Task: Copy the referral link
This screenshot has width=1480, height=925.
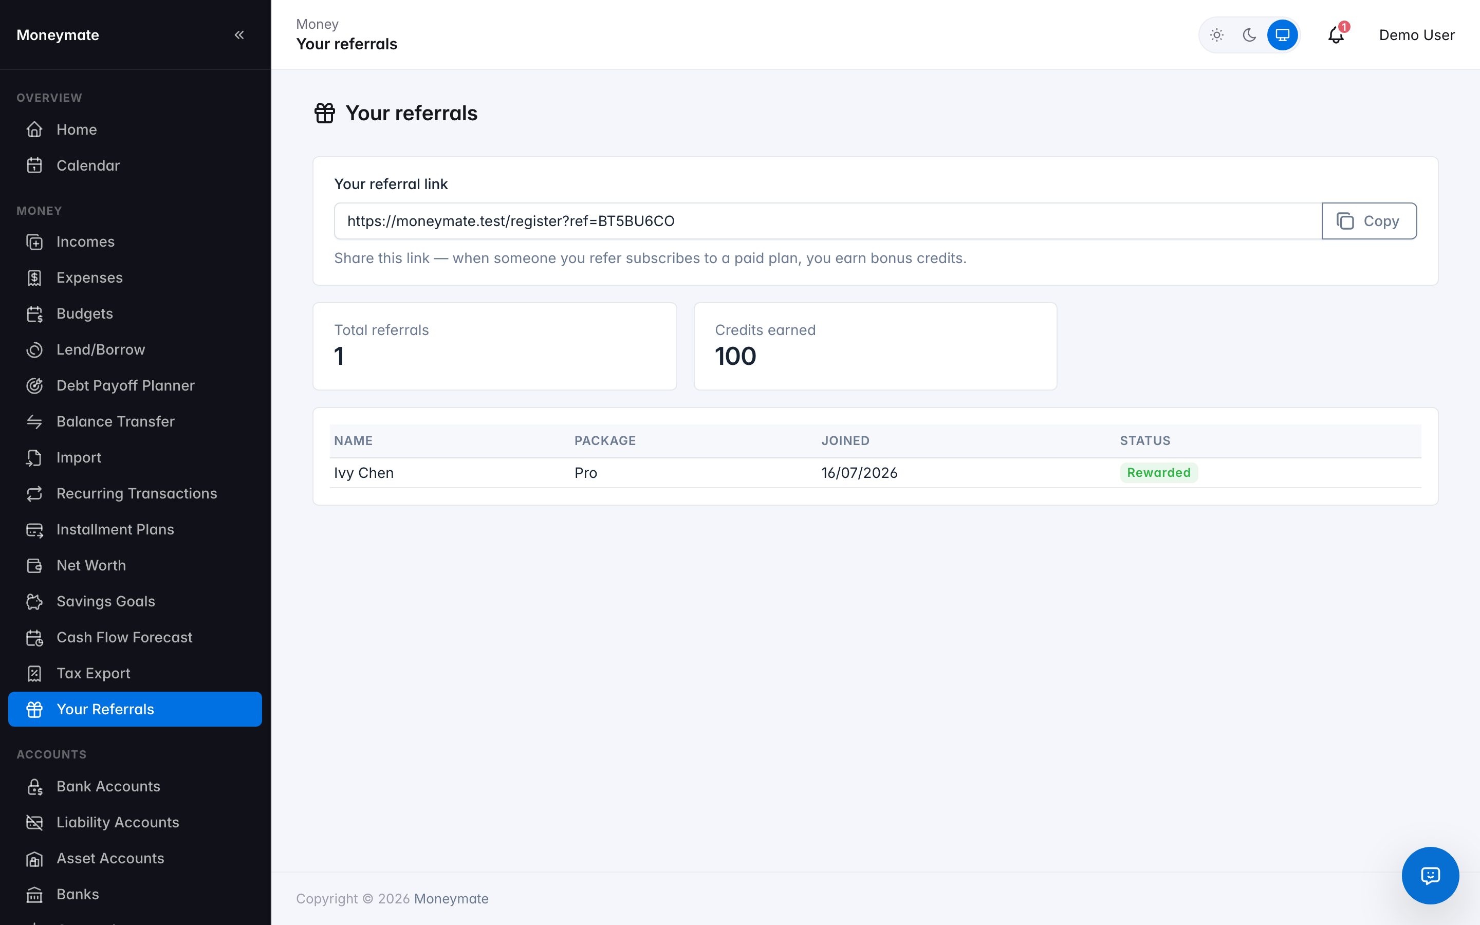Action: 1368,221
